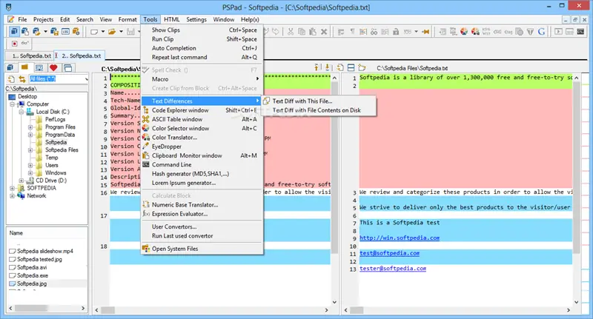
Task: Collapse the Local Disk (C:) tree node
Action: [x=21, y=112]
